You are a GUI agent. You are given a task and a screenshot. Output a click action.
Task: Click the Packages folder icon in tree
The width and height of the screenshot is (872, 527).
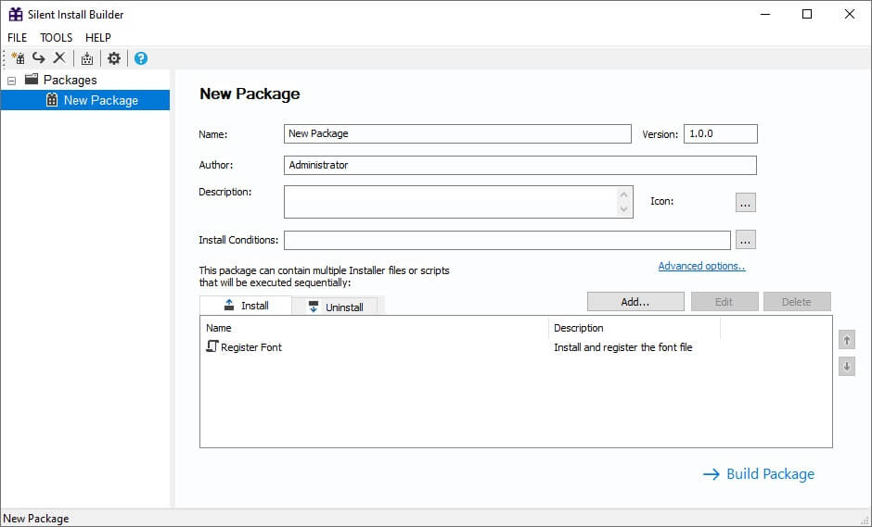tap(32, 80)
